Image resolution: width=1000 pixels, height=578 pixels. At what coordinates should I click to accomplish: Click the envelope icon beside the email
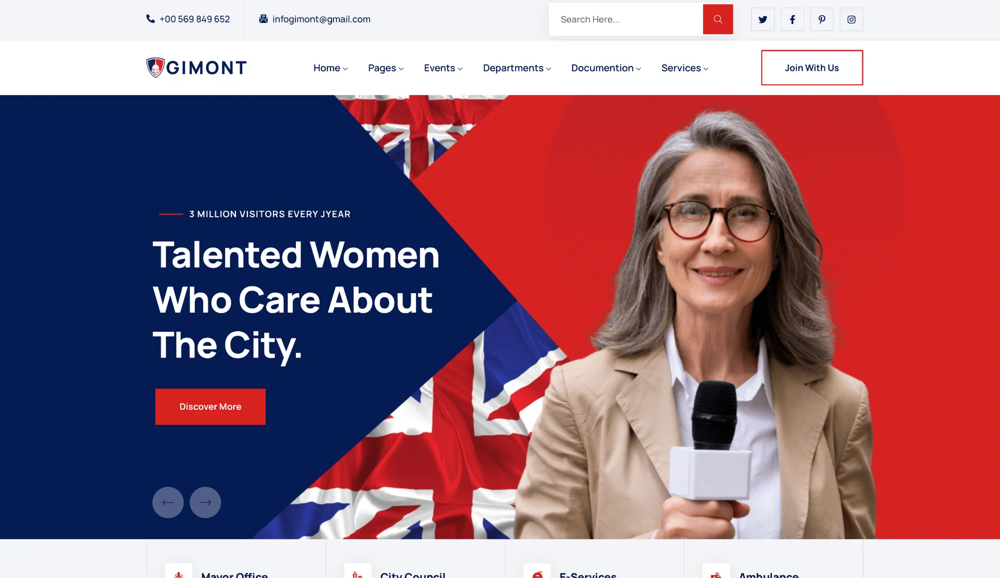click(264, 19)
